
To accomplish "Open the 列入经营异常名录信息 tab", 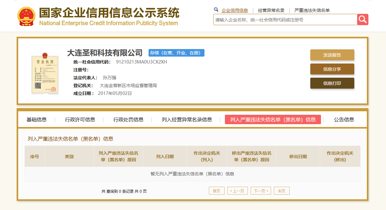I will tap(187, 119).
